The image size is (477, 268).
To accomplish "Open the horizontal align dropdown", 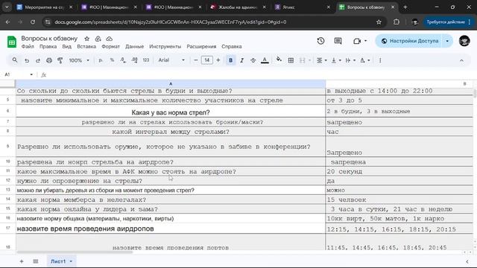I will (x=321, y=60).
